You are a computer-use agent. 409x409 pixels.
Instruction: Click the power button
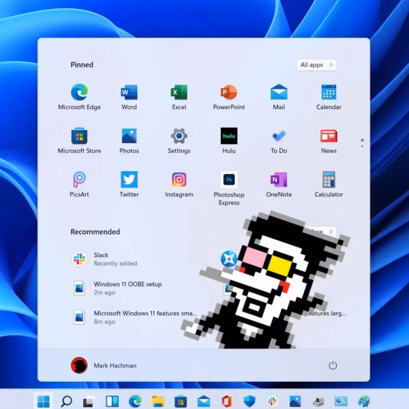(x=333, y=365)
